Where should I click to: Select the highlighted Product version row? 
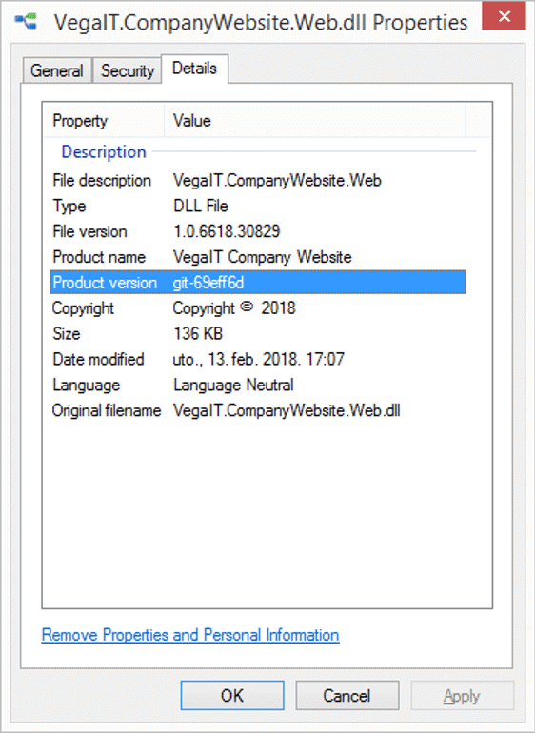258,282
